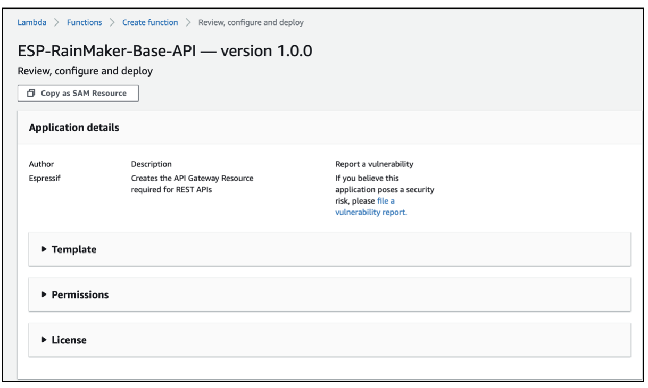Open the file a vulnerability report link

[371, 206]
